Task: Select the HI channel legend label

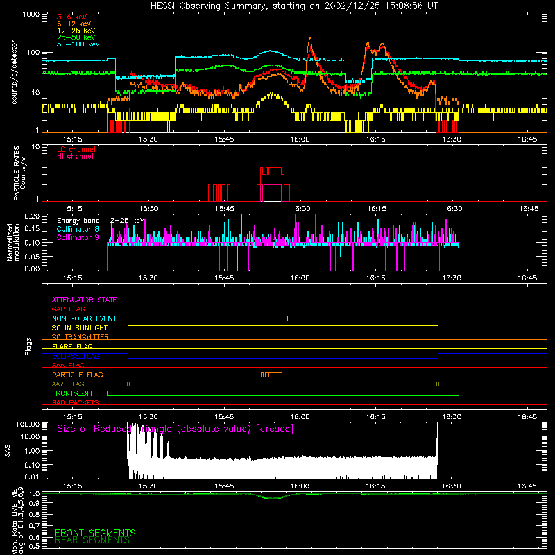Action: [x=75, y=156]
